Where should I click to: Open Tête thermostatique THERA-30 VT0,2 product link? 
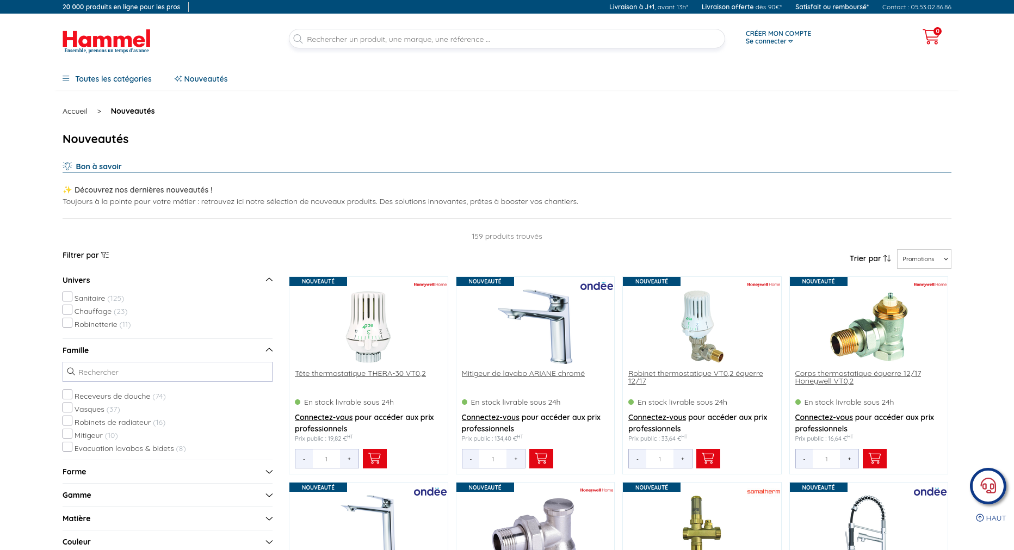(x=360, y=373)
